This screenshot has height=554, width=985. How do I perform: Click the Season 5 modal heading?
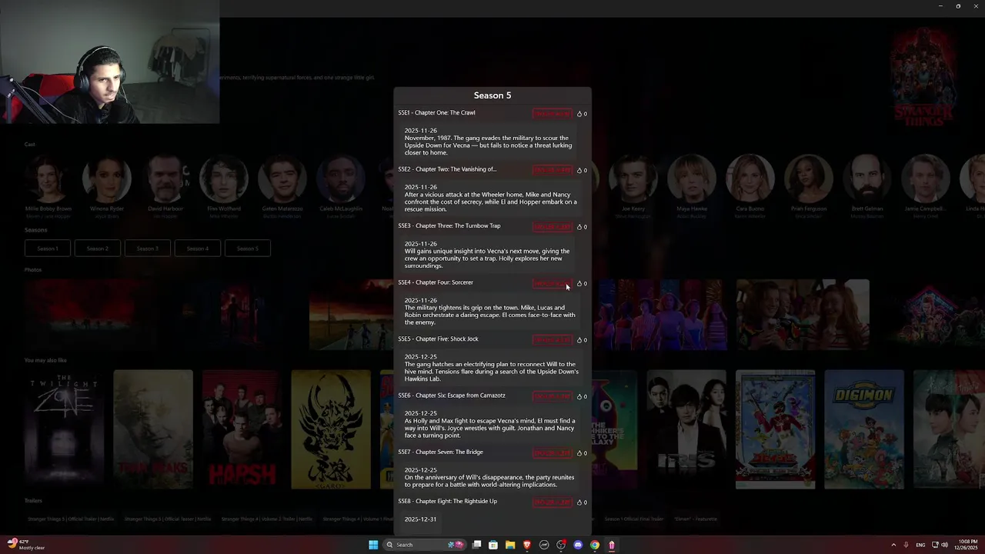pyautogui.click(x=492, y=95)
